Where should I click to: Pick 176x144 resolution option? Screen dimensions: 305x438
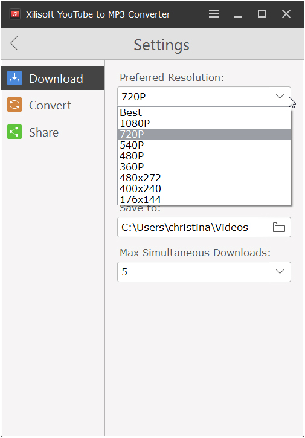(x=204, y=199)
